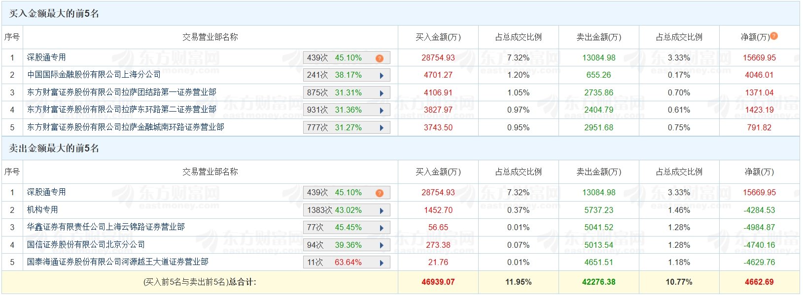This screenshot has height=295, width=803.
Task: Select the 总合计 summary row label
Action: tap(200, 282)
